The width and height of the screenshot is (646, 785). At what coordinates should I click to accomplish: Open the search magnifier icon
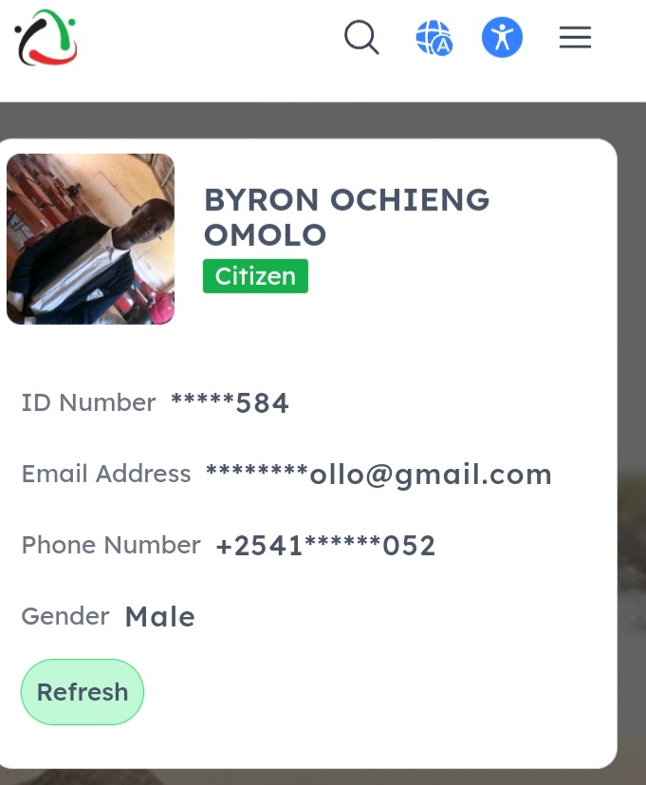361,37
